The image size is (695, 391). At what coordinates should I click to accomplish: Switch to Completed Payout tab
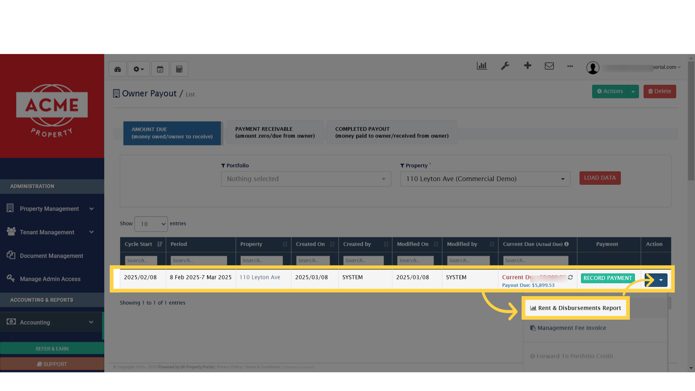click(x=392, y=133)
